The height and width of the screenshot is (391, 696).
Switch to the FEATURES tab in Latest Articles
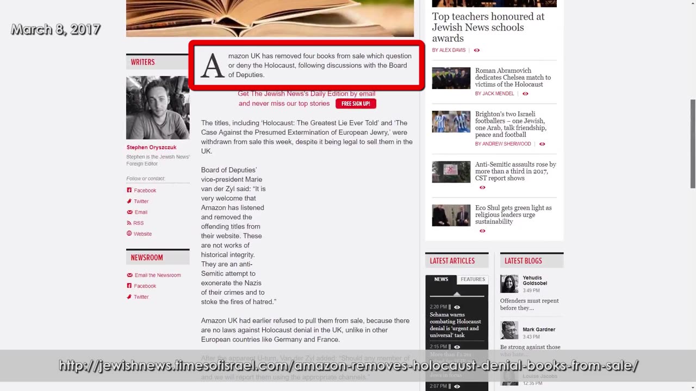tap(473, 279)
